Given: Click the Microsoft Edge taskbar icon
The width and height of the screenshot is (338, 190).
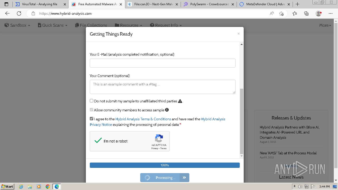Looking at the screenshot, I should pos(57,187).
